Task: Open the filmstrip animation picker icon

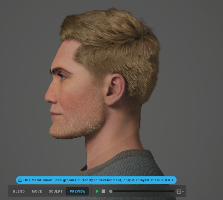Action: click(179, 191)
